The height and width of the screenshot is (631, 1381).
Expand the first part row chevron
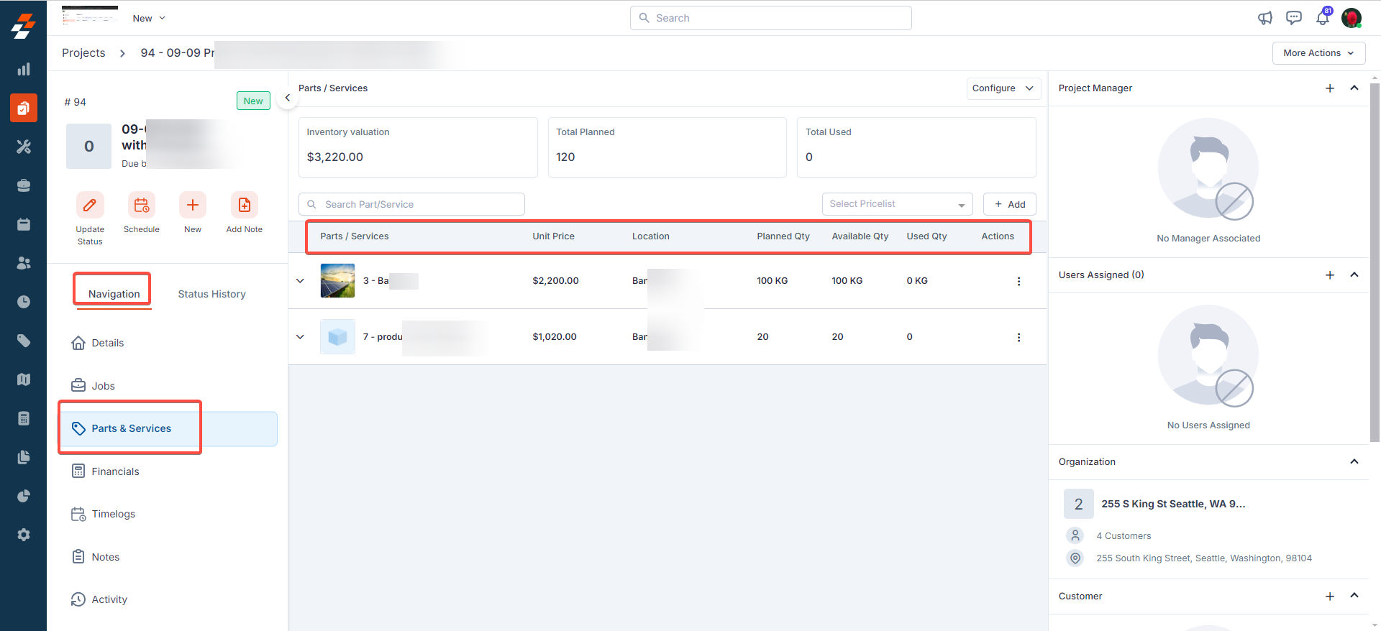pos(301,281)
